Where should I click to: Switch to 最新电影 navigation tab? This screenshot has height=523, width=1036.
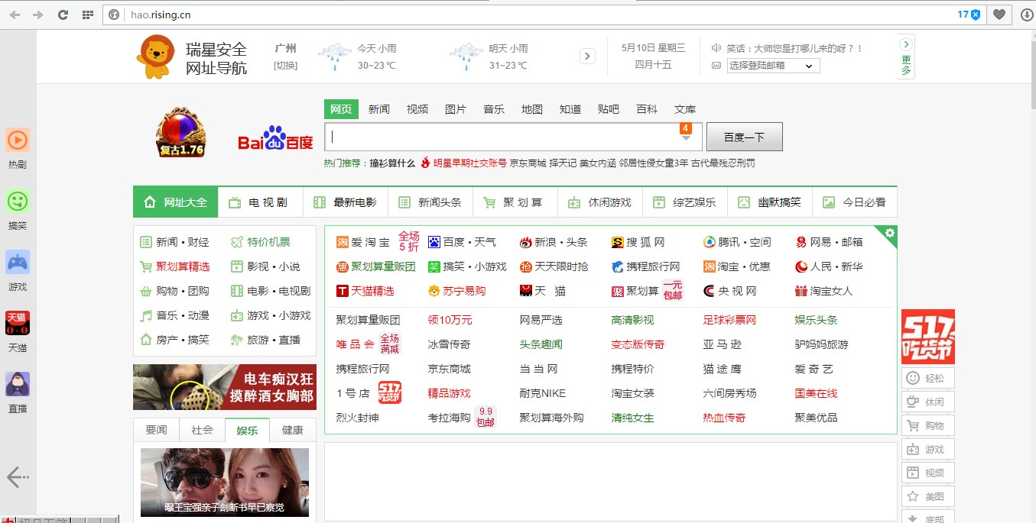coord(346,202)
